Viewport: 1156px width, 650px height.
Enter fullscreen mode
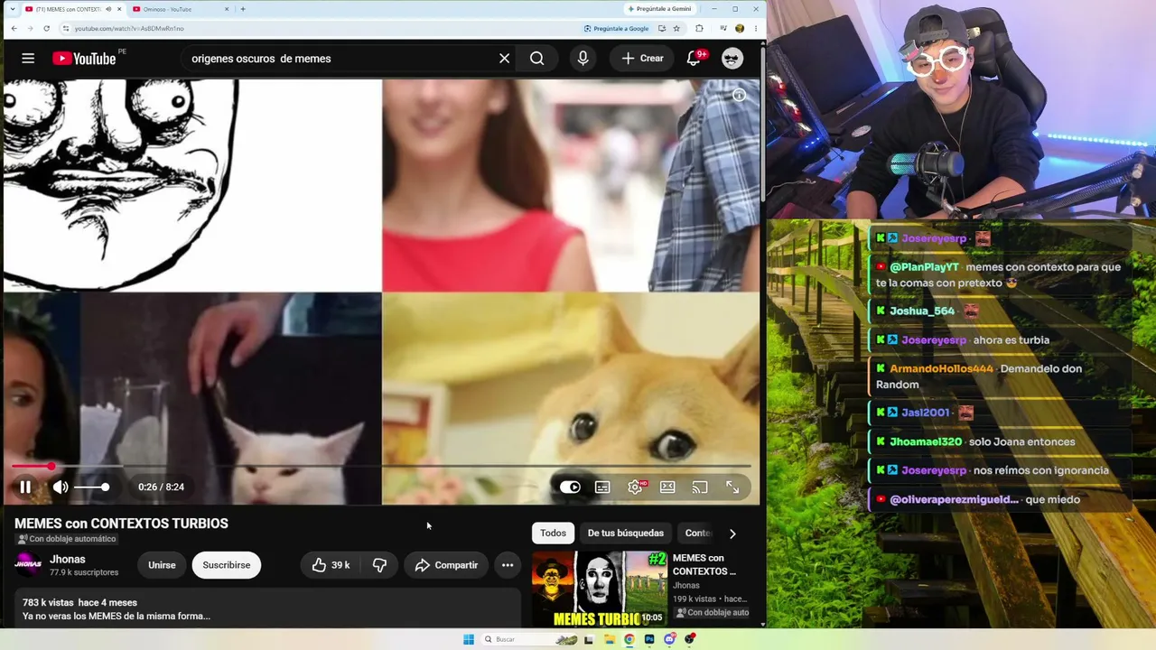[x=732, y=487]
